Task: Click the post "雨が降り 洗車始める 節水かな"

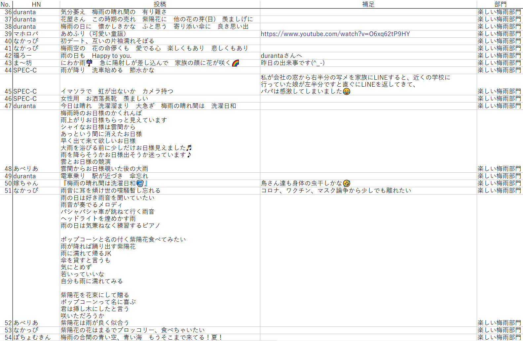Action: tap(107, 70)
